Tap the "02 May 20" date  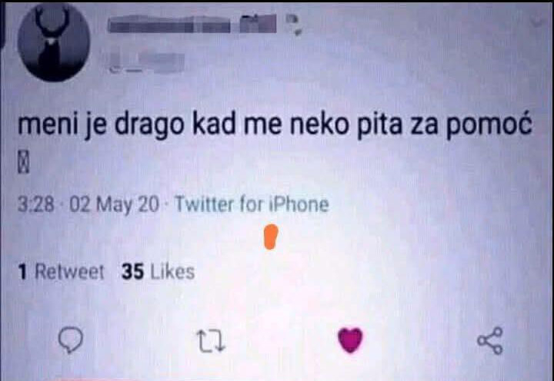click(x=114, y=204)
